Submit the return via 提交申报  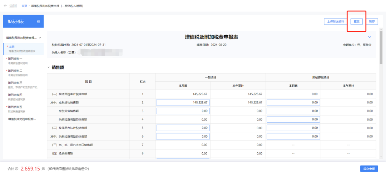click(x=369, y=169)
